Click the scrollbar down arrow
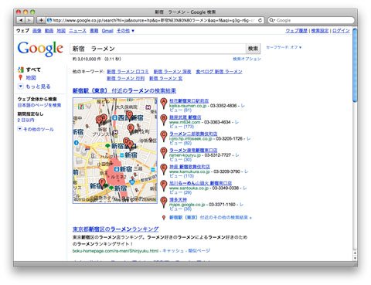The width and height of the screenshot is (371, 285). pyautogui.click(x=355, y=258)
